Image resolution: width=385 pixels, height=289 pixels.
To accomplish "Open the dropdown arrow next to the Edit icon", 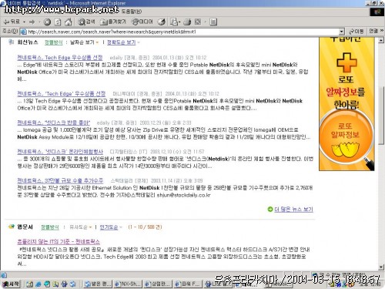I will tap(206, 22).
